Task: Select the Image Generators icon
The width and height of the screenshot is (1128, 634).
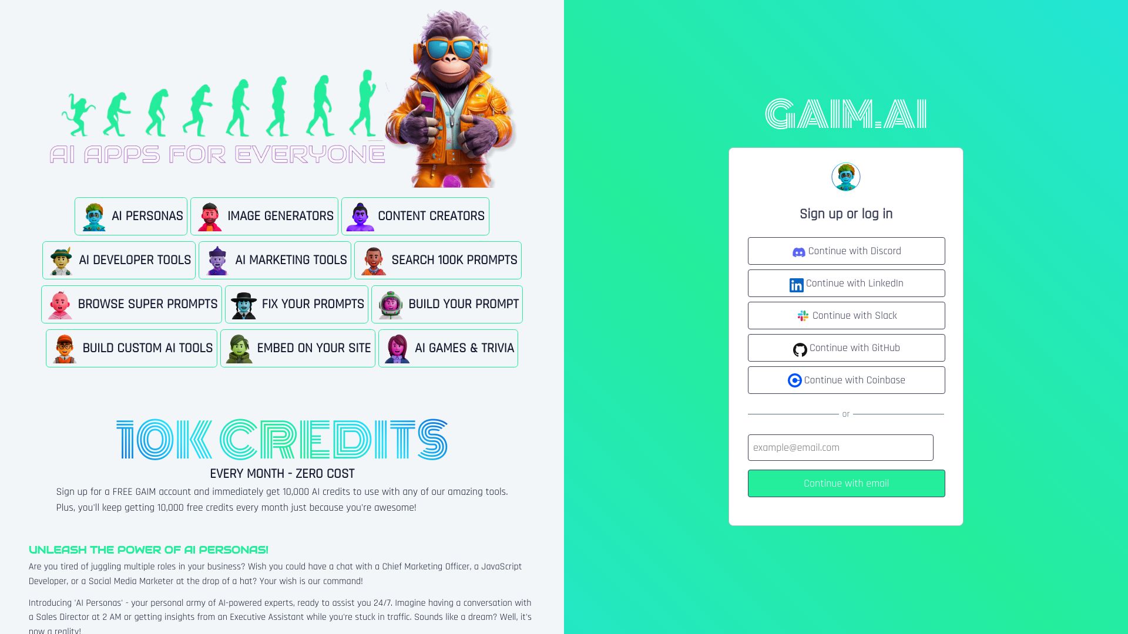Action: (209, 216)
